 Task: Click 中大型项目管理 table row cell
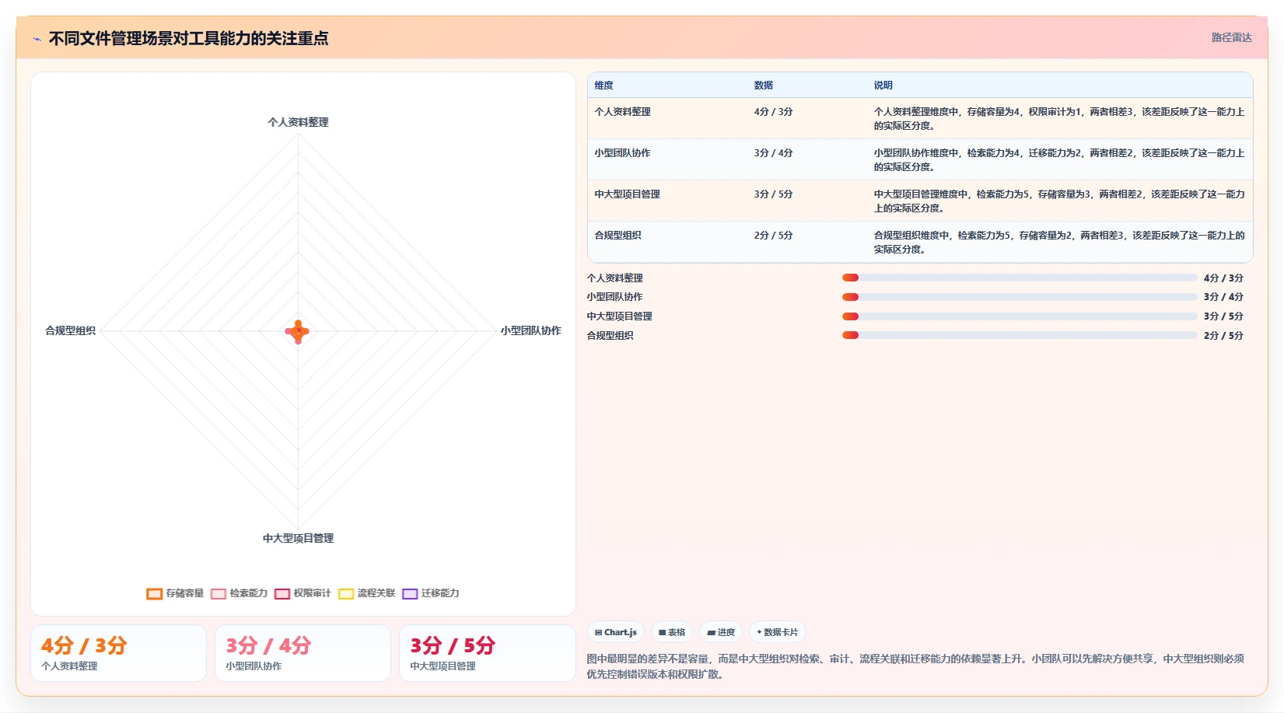click(628, 194)
